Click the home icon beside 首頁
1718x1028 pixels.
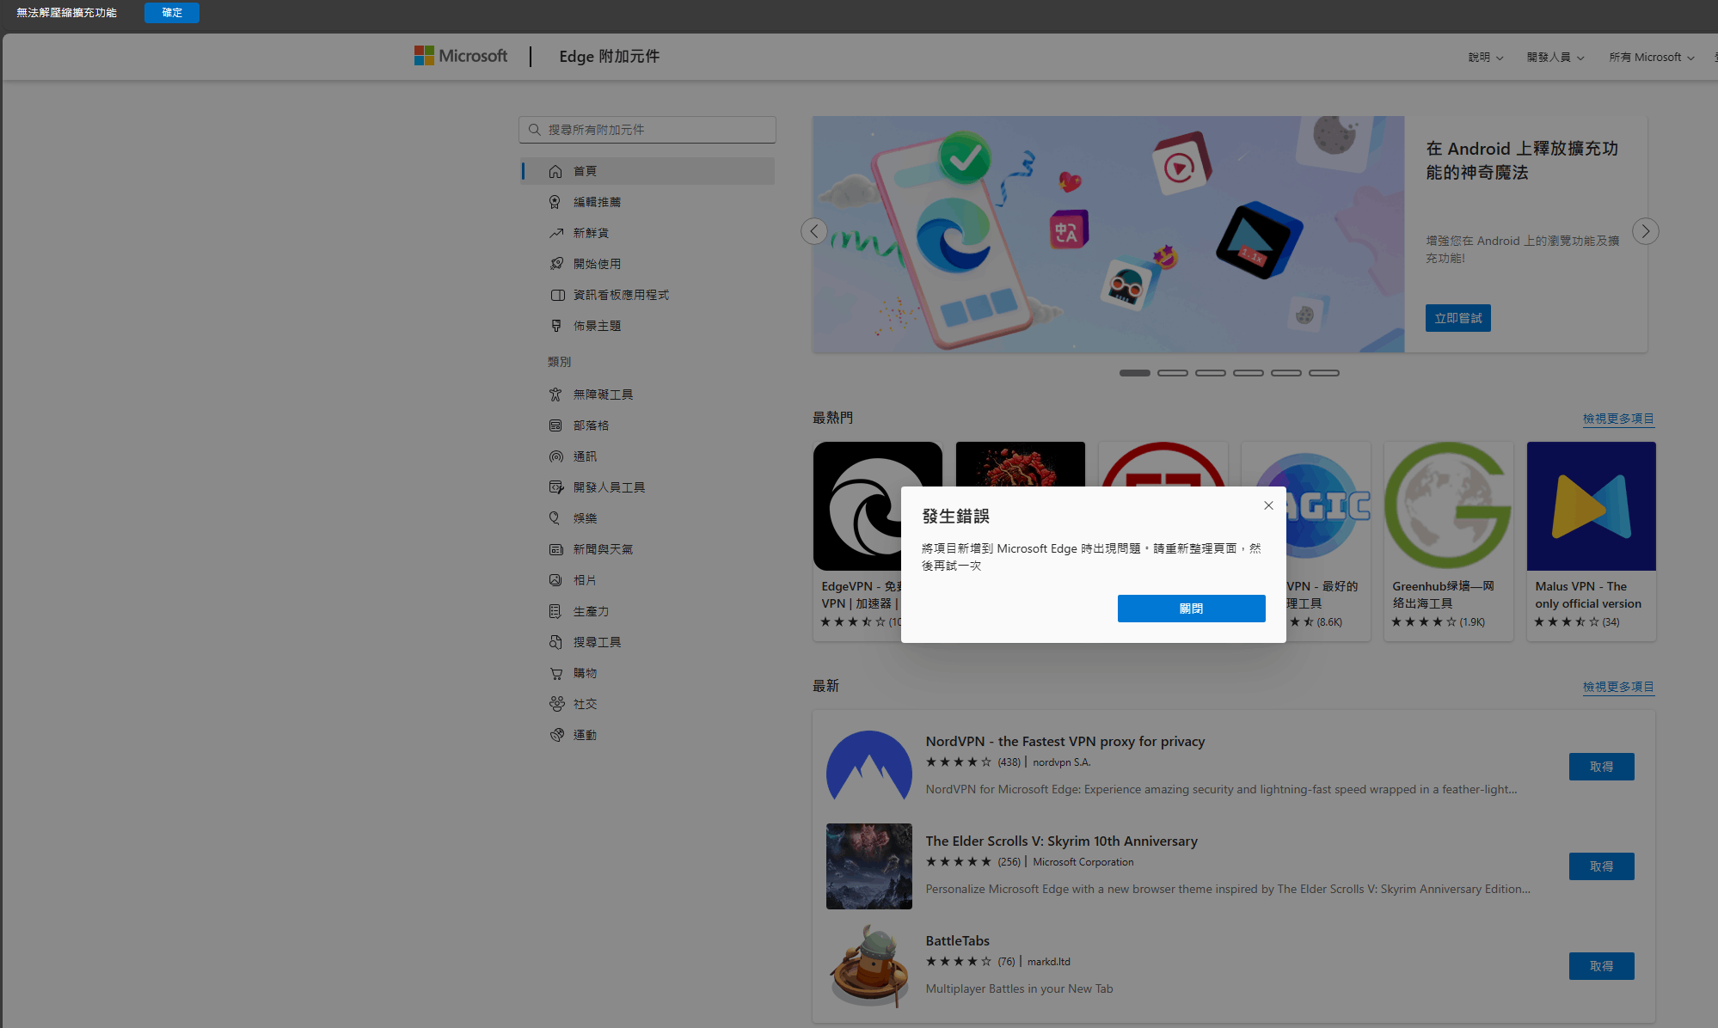(x=555, y=171)
